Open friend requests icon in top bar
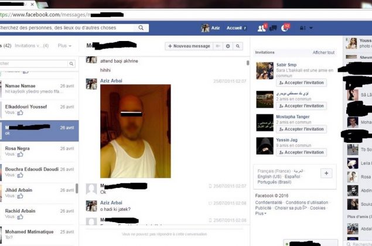The image size is (372, 246). click(x=261, y=28)
